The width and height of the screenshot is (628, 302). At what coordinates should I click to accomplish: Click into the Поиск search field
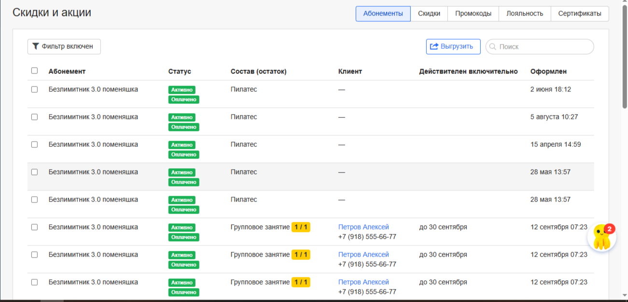543,47
